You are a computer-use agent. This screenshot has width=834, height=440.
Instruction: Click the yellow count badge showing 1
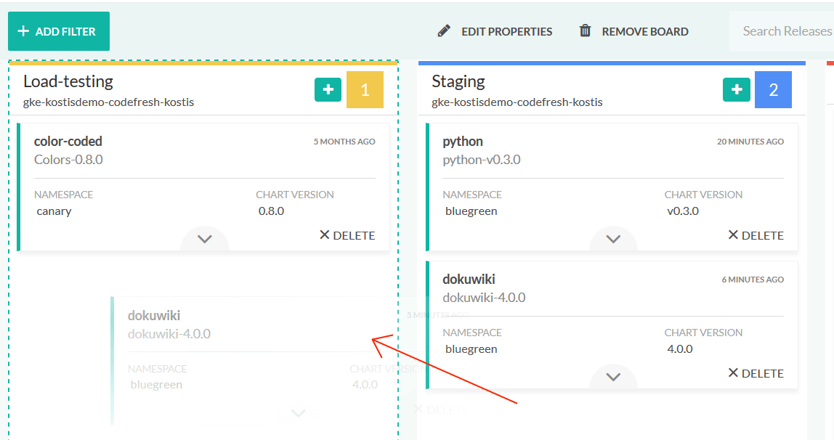tap(365, 90)
